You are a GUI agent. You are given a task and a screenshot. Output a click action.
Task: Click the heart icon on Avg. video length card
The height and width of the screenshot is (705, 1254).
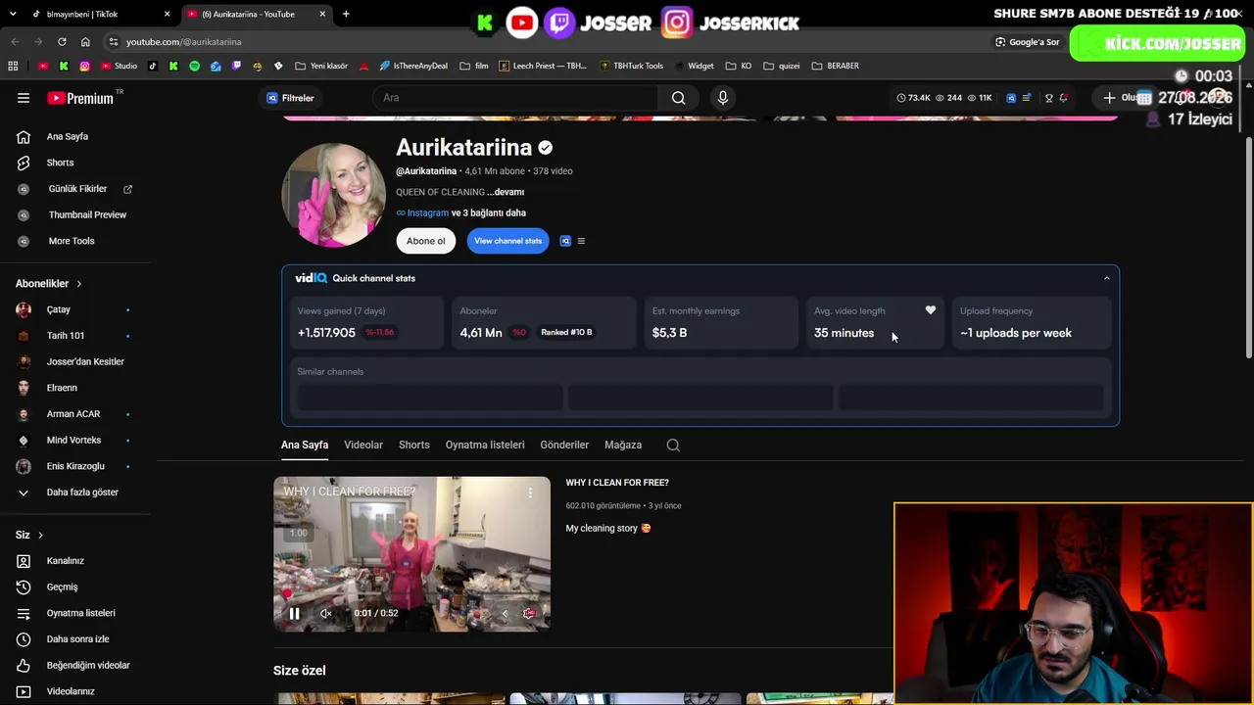point(931,310)
